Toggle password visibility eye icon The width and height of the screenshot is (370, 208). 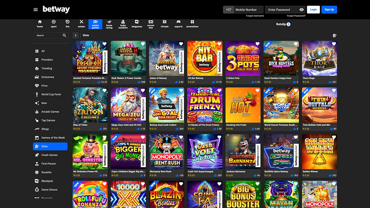pos(302,9)
